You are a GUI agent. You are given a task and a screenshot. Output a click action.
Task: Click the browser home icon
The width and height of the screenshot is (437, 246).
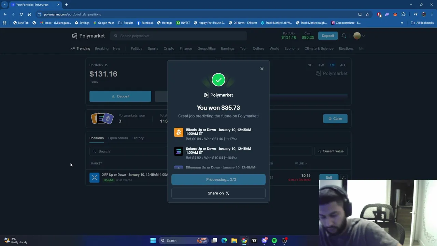pyautogui.click(x=29, y=14)
